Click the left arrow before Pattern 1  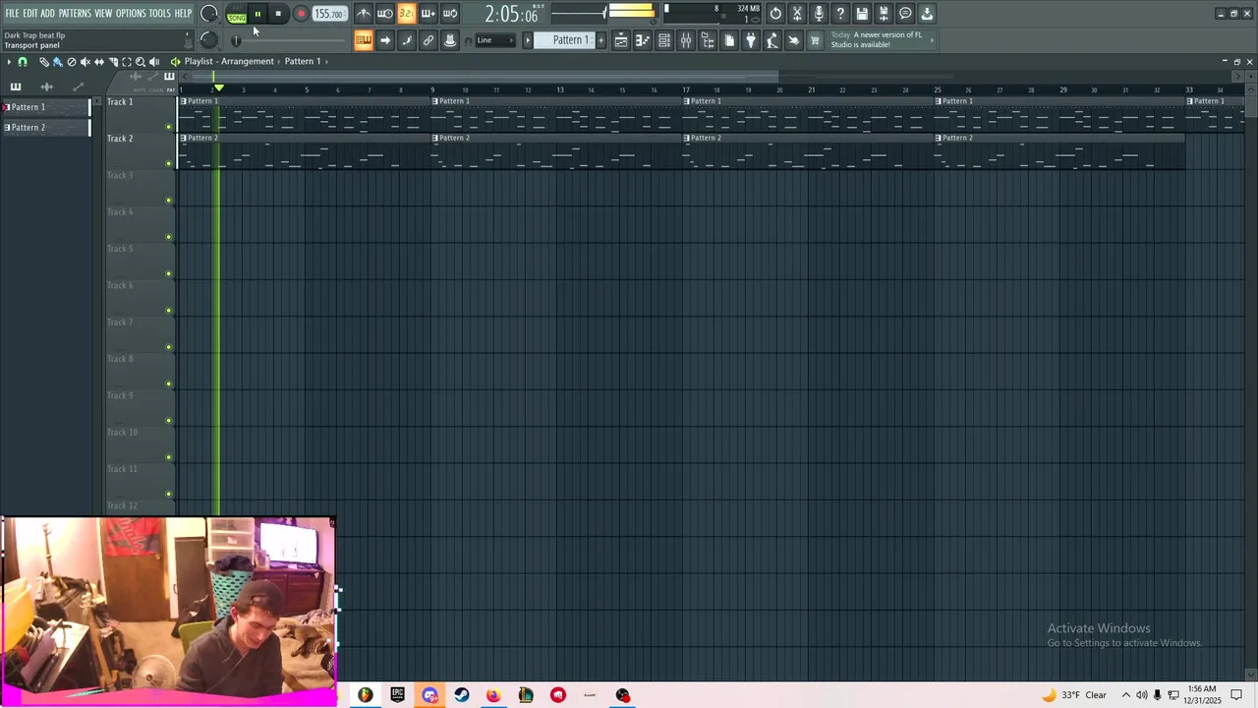528,40
